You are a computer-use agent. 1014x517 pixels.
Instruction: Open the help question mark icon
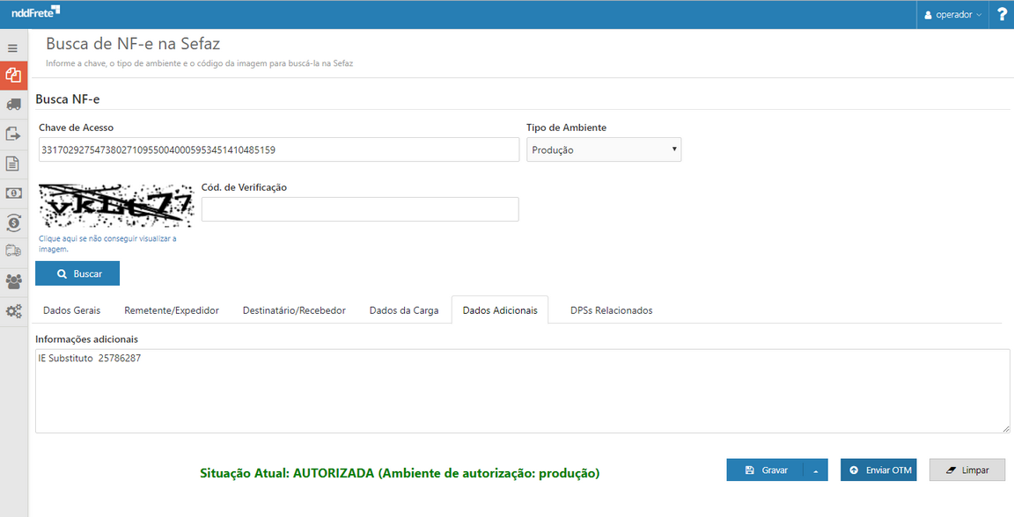[1002, 14]
